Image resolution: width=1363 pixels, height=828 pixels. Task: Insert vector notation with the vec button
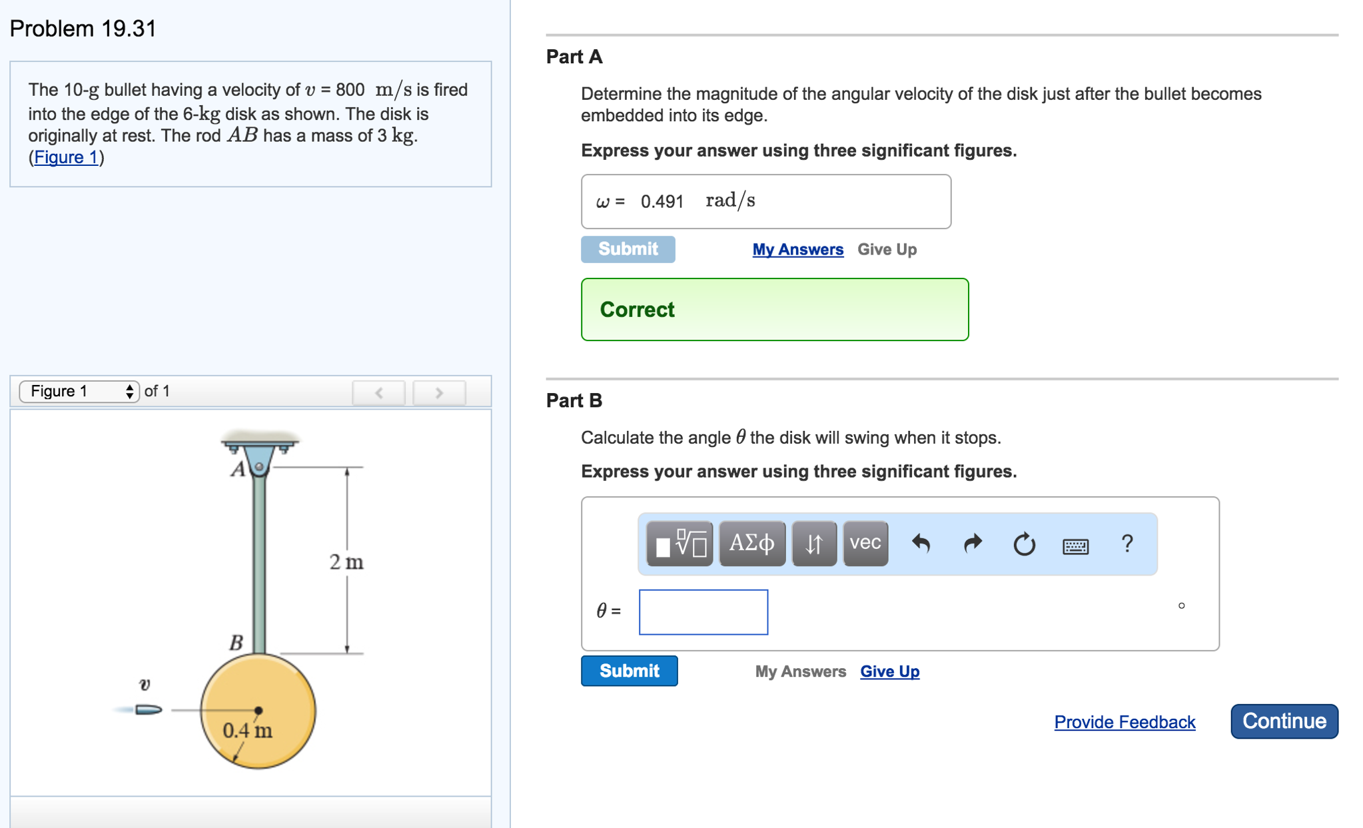tap(865, 544)
